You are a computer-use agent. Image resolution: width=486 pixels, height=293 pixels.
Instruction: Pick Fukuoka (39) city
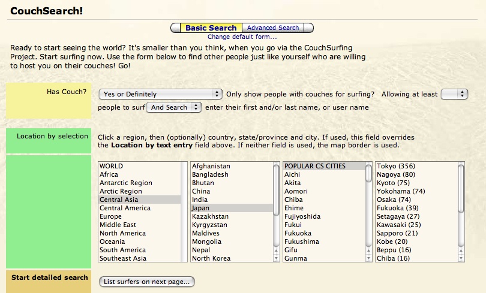[417, 208]
